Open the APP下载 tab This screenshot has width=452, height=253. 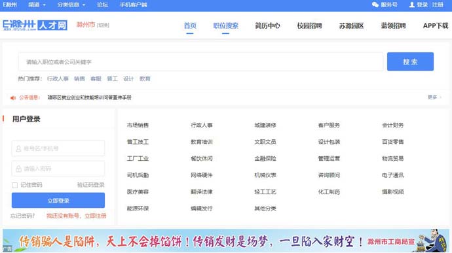point(436,25)
